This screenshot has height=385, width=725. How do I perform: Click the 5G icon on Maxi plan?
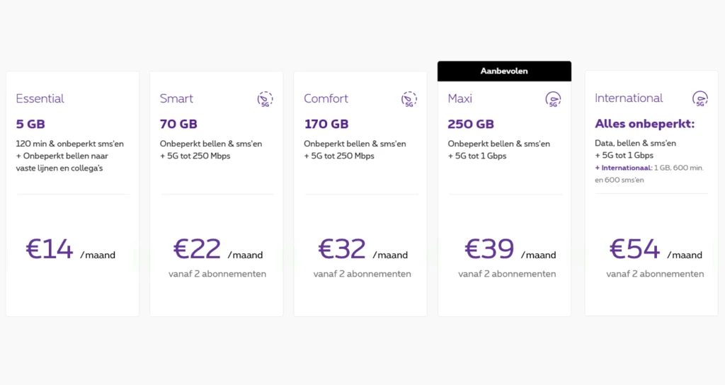(553, 99)
